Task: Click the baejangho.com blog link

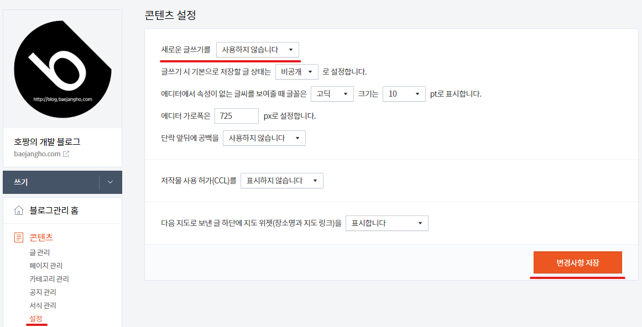Action: [x=37, y=154]
